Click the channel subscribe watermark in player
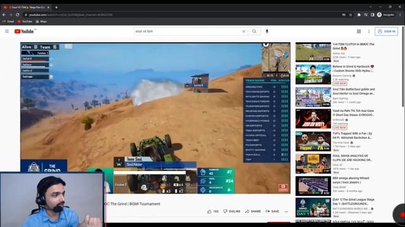Viewport: 405px width, 227px height. (x=283, y=188)
